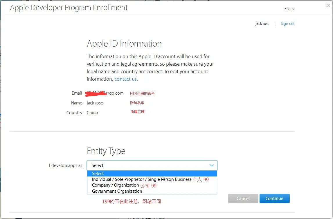The image size is (333, 219).
Task: Open the contact us link
Action: point(125,79)
